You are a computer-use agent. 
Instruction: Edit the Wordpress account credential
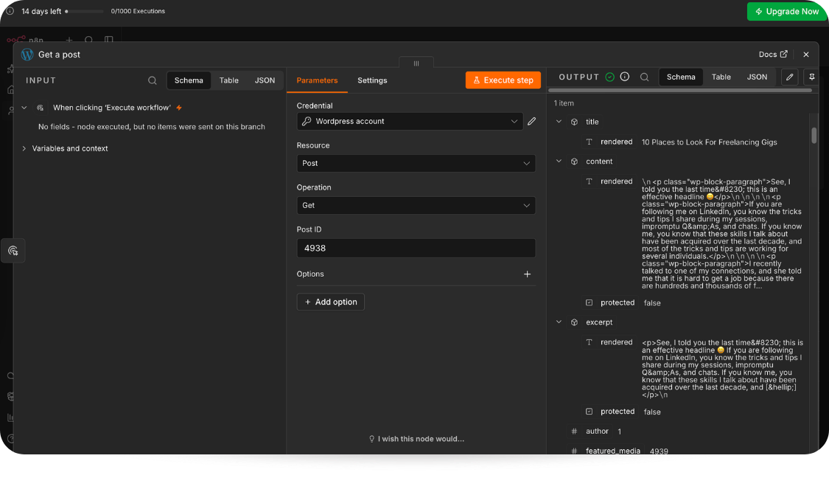tap(531, 121)
